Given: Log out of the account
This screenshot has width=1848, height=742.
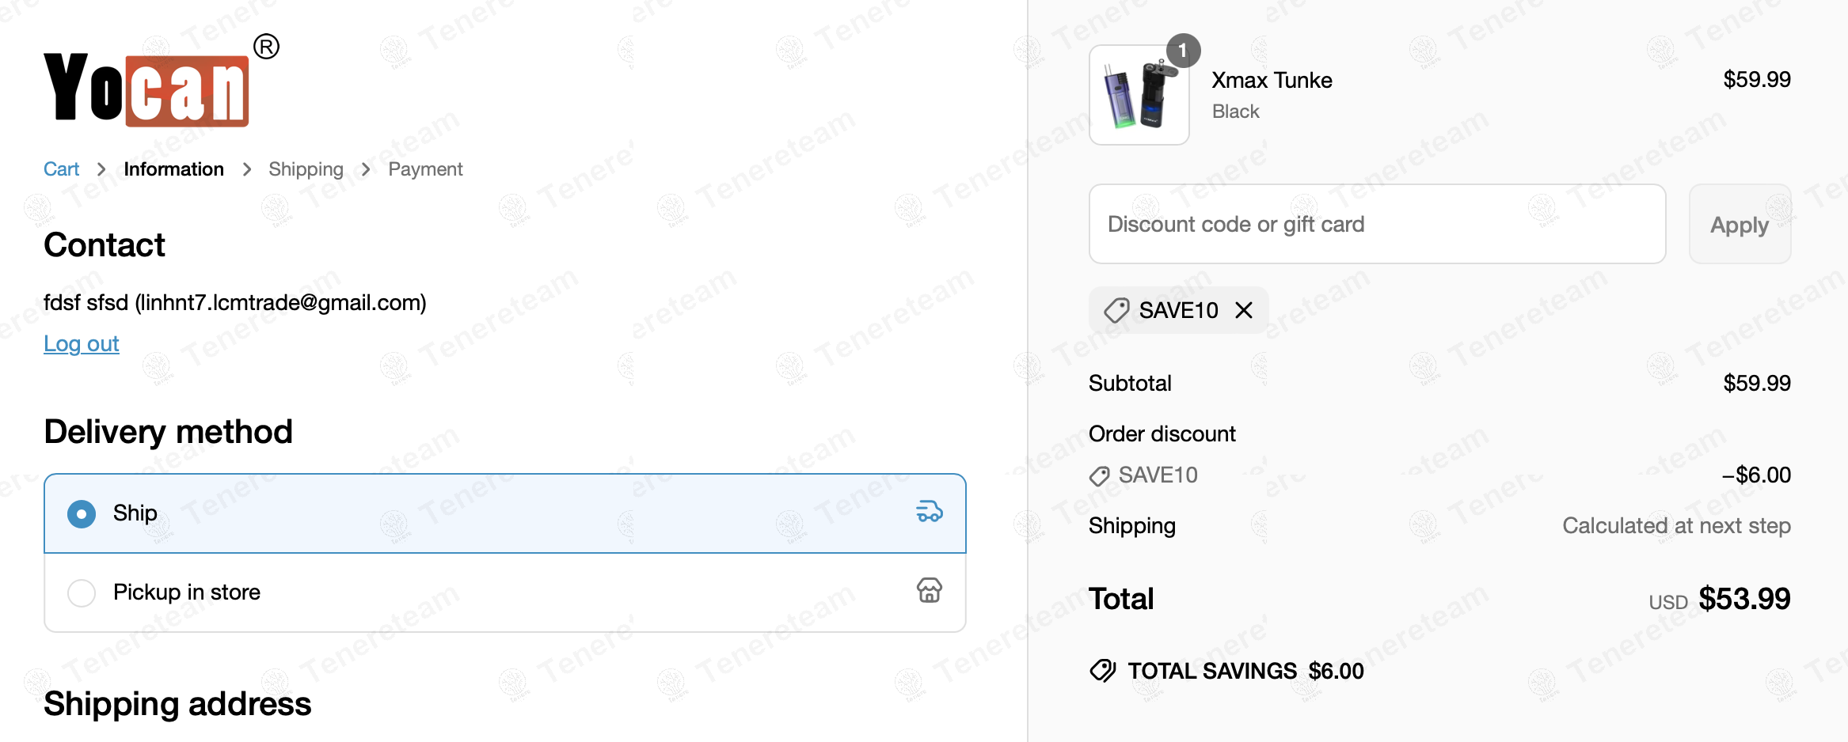Looking at the screenshot, I should pos(82,344).
